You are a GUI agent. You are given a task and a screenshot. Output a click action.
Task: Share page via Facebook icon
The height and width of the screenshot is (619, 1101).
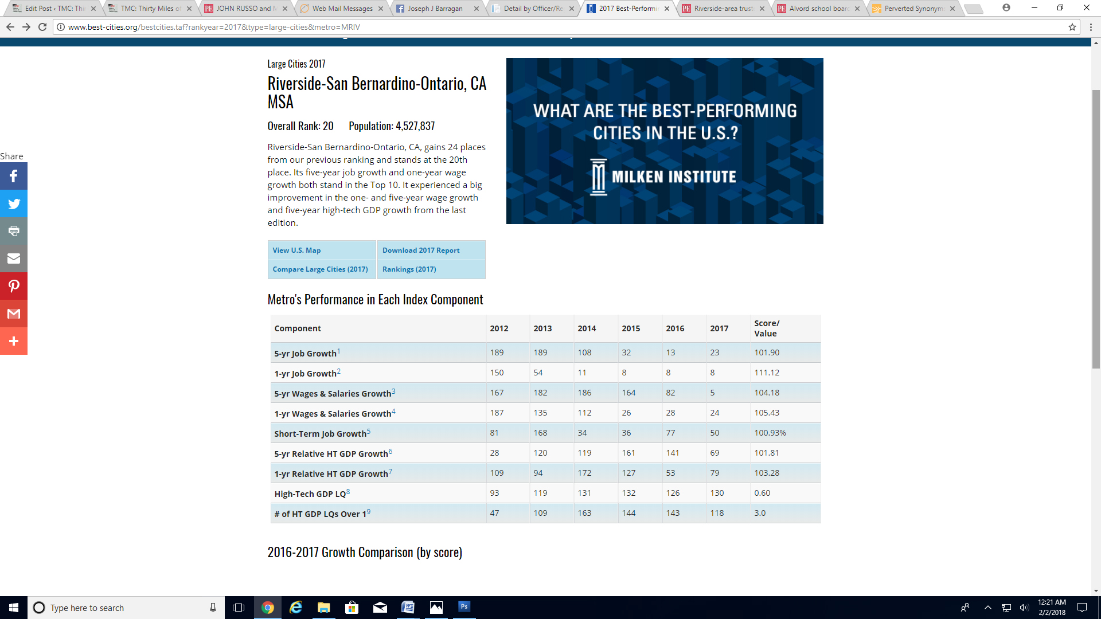(x=14, y=176)
